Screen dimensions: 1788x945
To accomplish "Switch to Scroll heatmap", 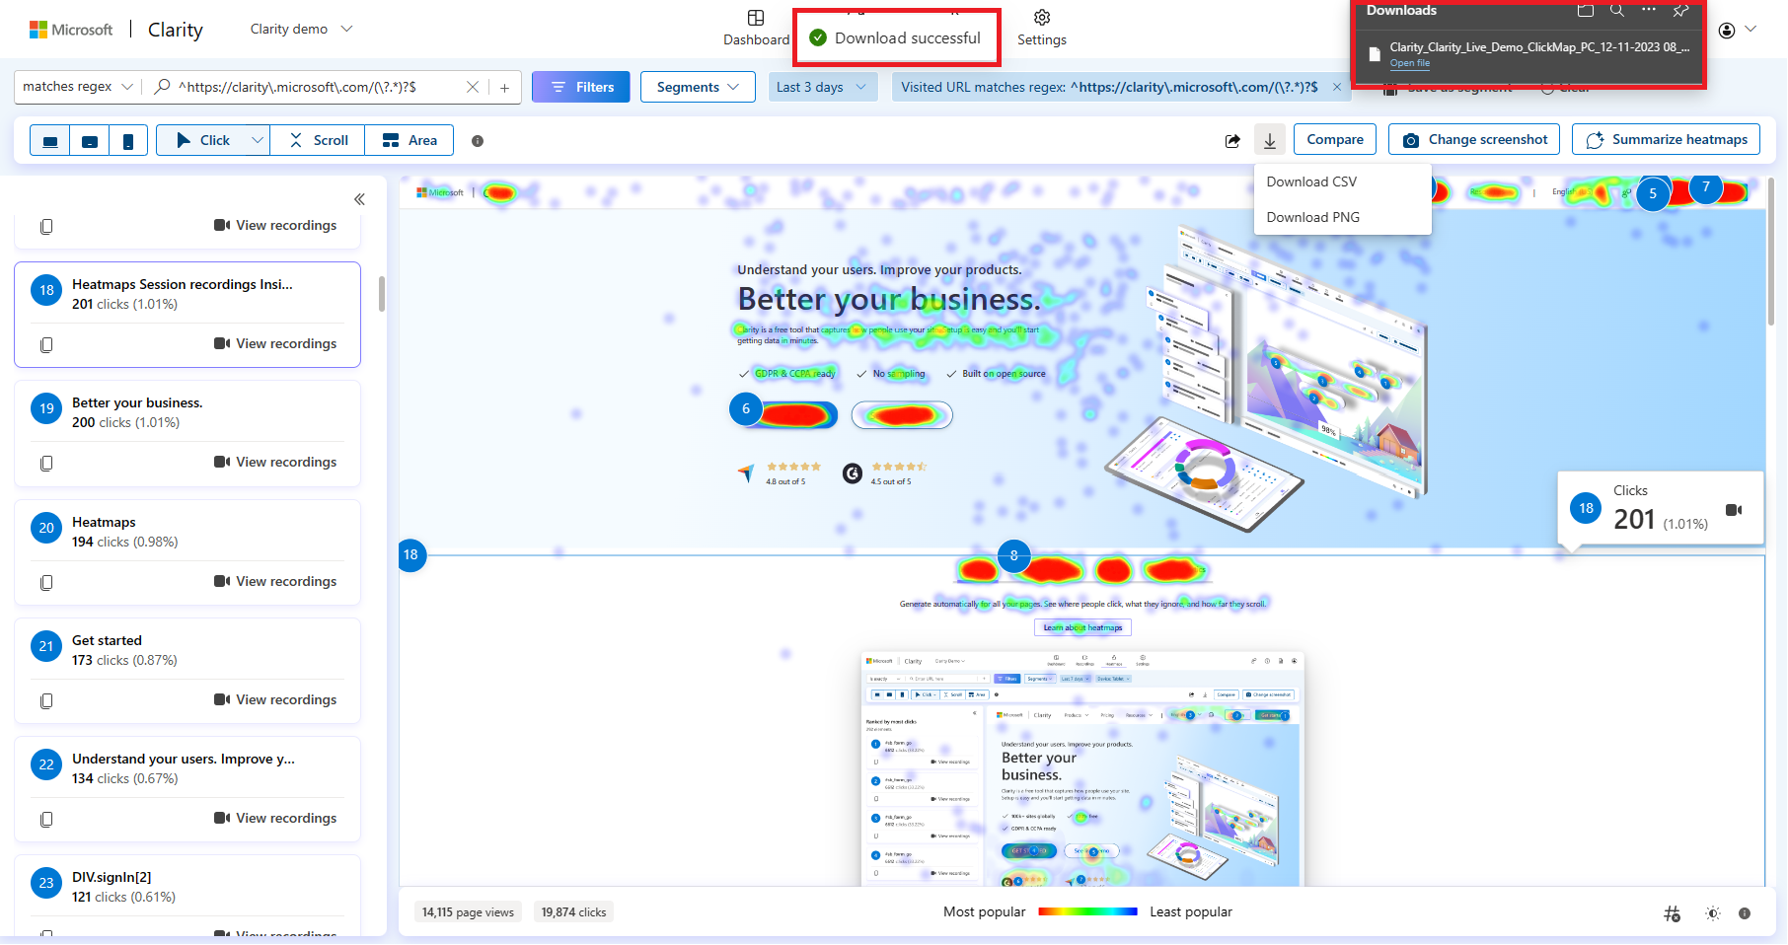I will (318, 141).
